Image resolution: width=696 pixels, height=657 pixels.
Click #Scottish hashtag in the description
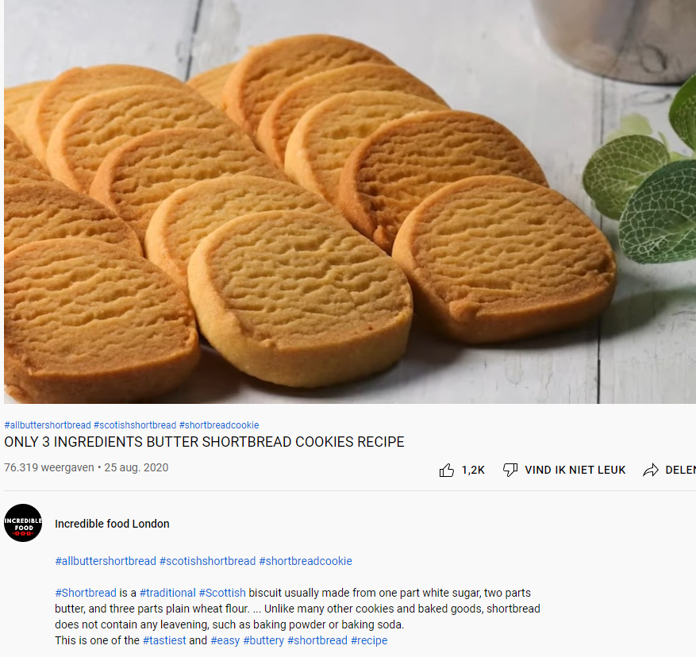pos(222,593)
